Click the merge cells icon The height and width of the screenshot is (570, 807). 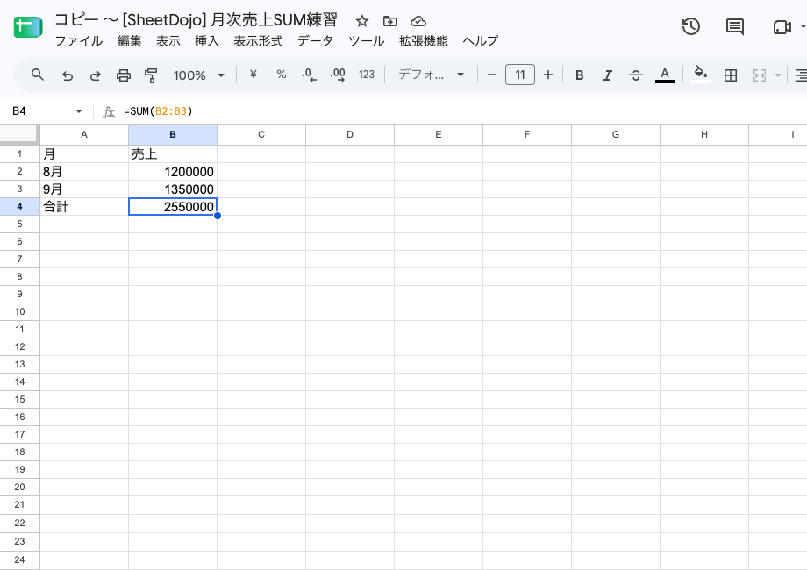pos(760,75)
